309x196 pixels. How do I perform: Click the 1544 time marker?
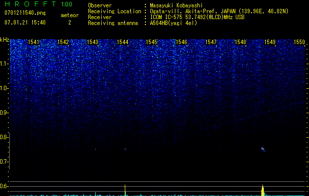coord(123,42)
